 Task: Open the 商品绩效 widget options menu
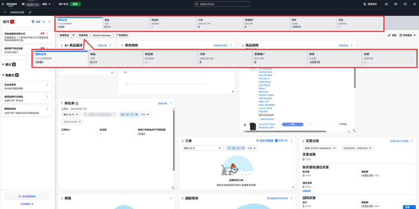(352, 45)
